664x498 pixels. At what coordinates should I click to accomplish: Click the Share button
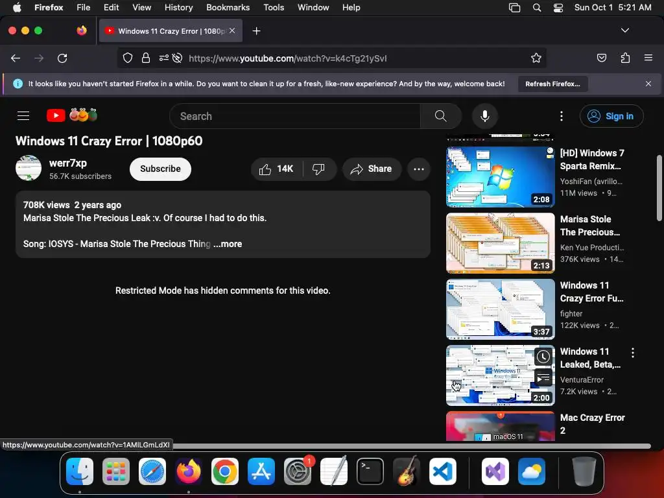[372, 169]
